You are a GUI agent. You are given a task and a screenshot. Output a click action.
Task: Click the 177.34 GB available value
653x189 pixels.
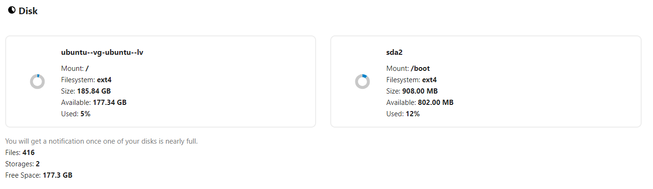click(109, 103)
